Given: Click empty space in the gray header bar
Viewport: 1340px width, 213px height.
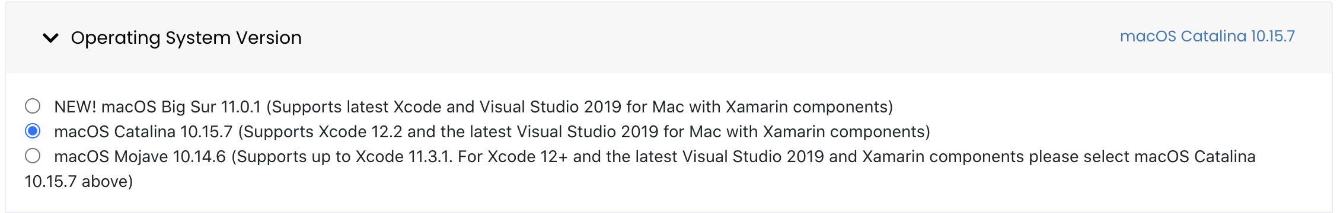Looking at the screenshot, I should pos(712,38).
